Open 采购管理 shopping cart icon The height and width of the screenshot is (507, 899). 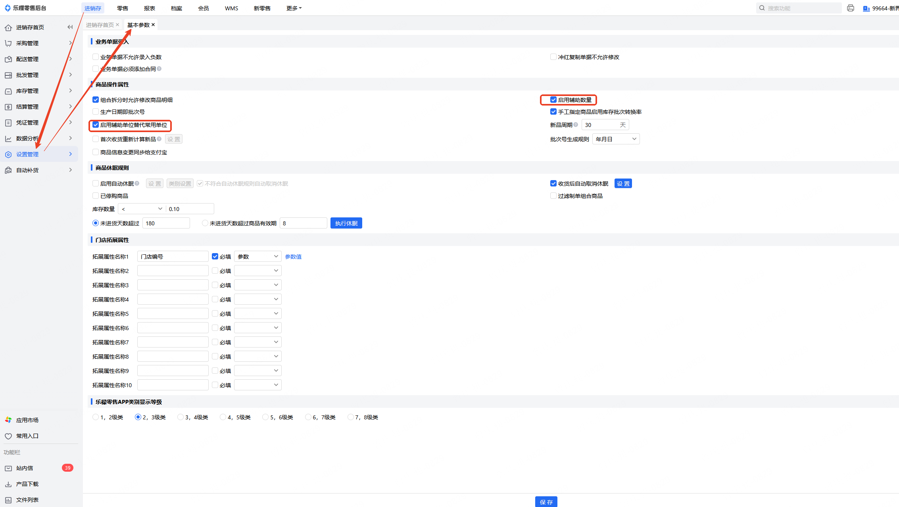coord(8,43)
